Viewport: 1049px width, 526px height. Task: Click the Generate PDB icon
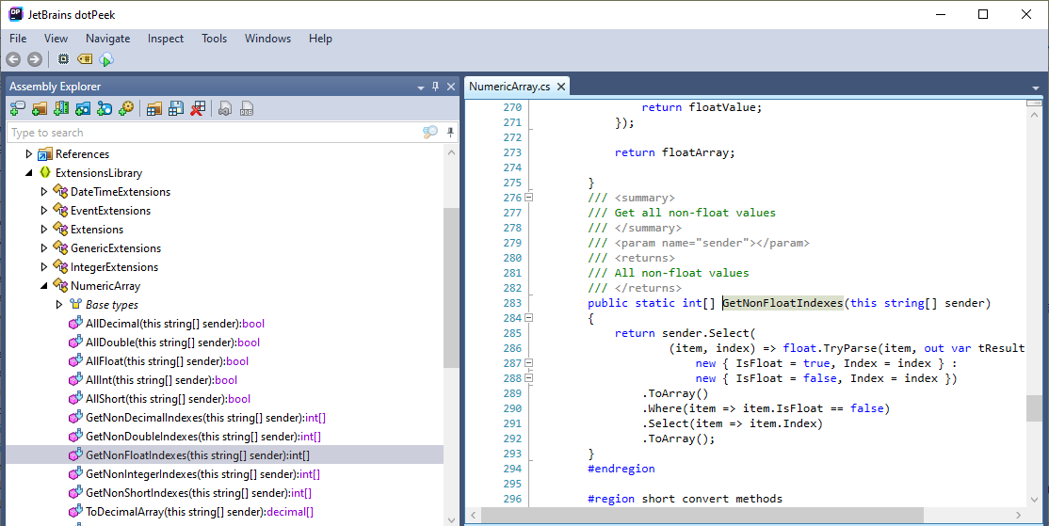pos(247,109)
